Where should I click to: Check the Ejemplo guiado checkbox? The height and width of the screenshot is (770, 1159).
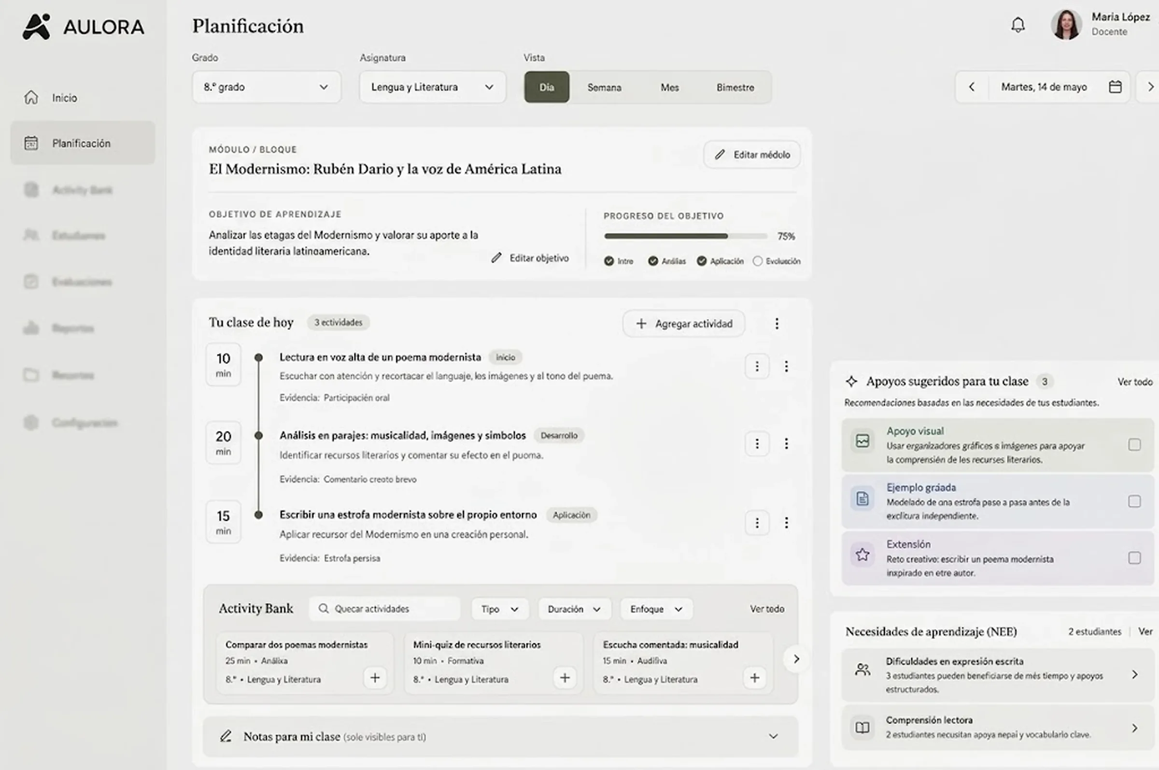pos(1134,501)
